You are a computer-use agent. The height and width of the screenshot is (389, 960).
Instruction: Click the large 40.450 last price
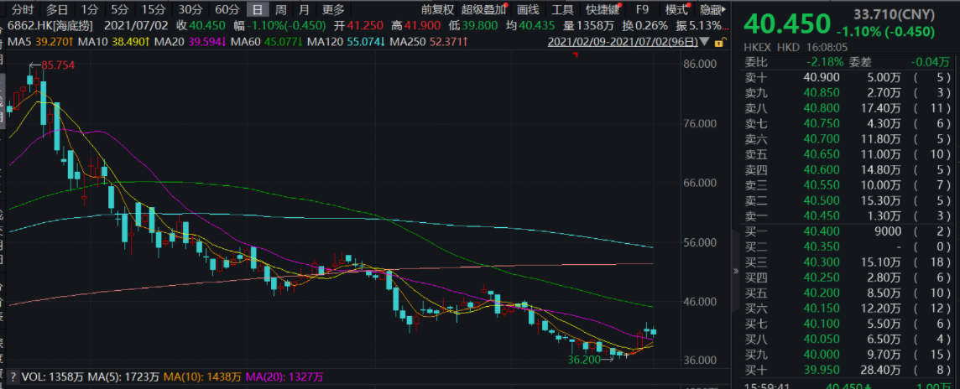click(787, 23)
